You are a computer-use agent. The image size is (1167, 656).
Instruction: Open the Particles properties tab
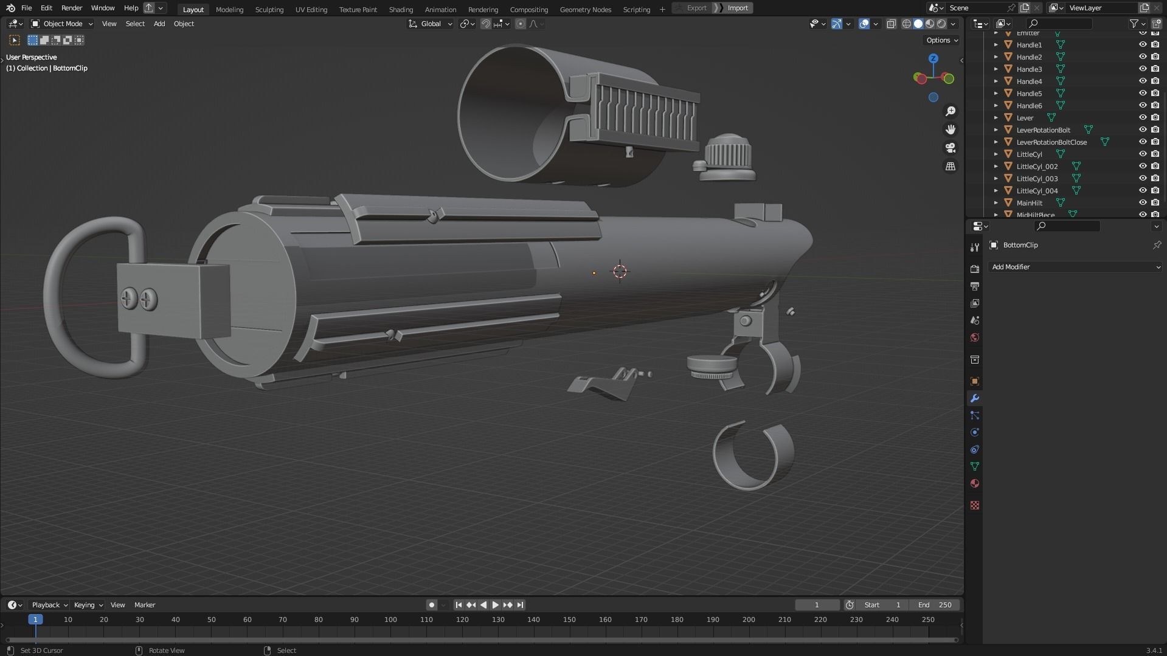click(975, 415)
